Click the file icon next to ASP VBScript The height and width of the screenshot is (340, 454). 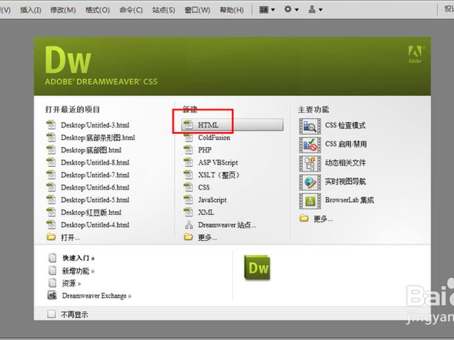188,163
